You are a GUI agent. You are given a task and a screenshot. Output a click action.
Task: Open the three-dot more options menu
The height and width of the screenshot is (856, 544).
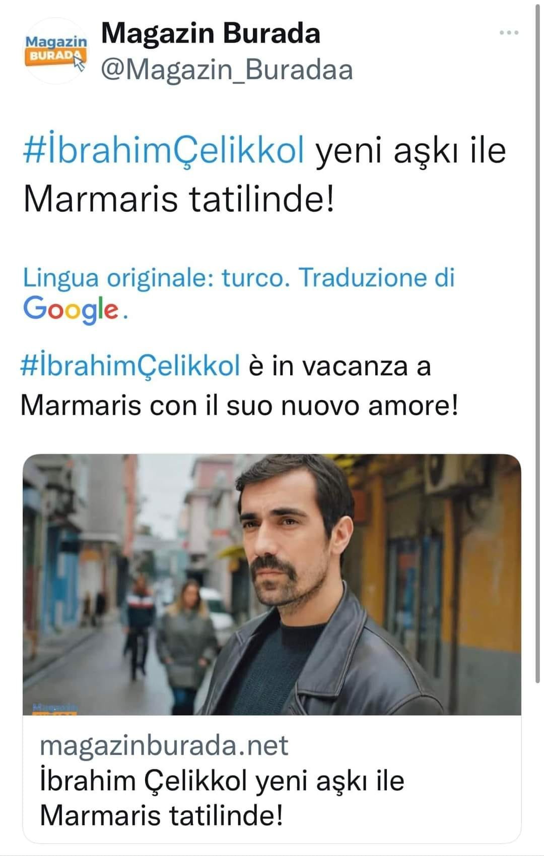tap(509, 33)
